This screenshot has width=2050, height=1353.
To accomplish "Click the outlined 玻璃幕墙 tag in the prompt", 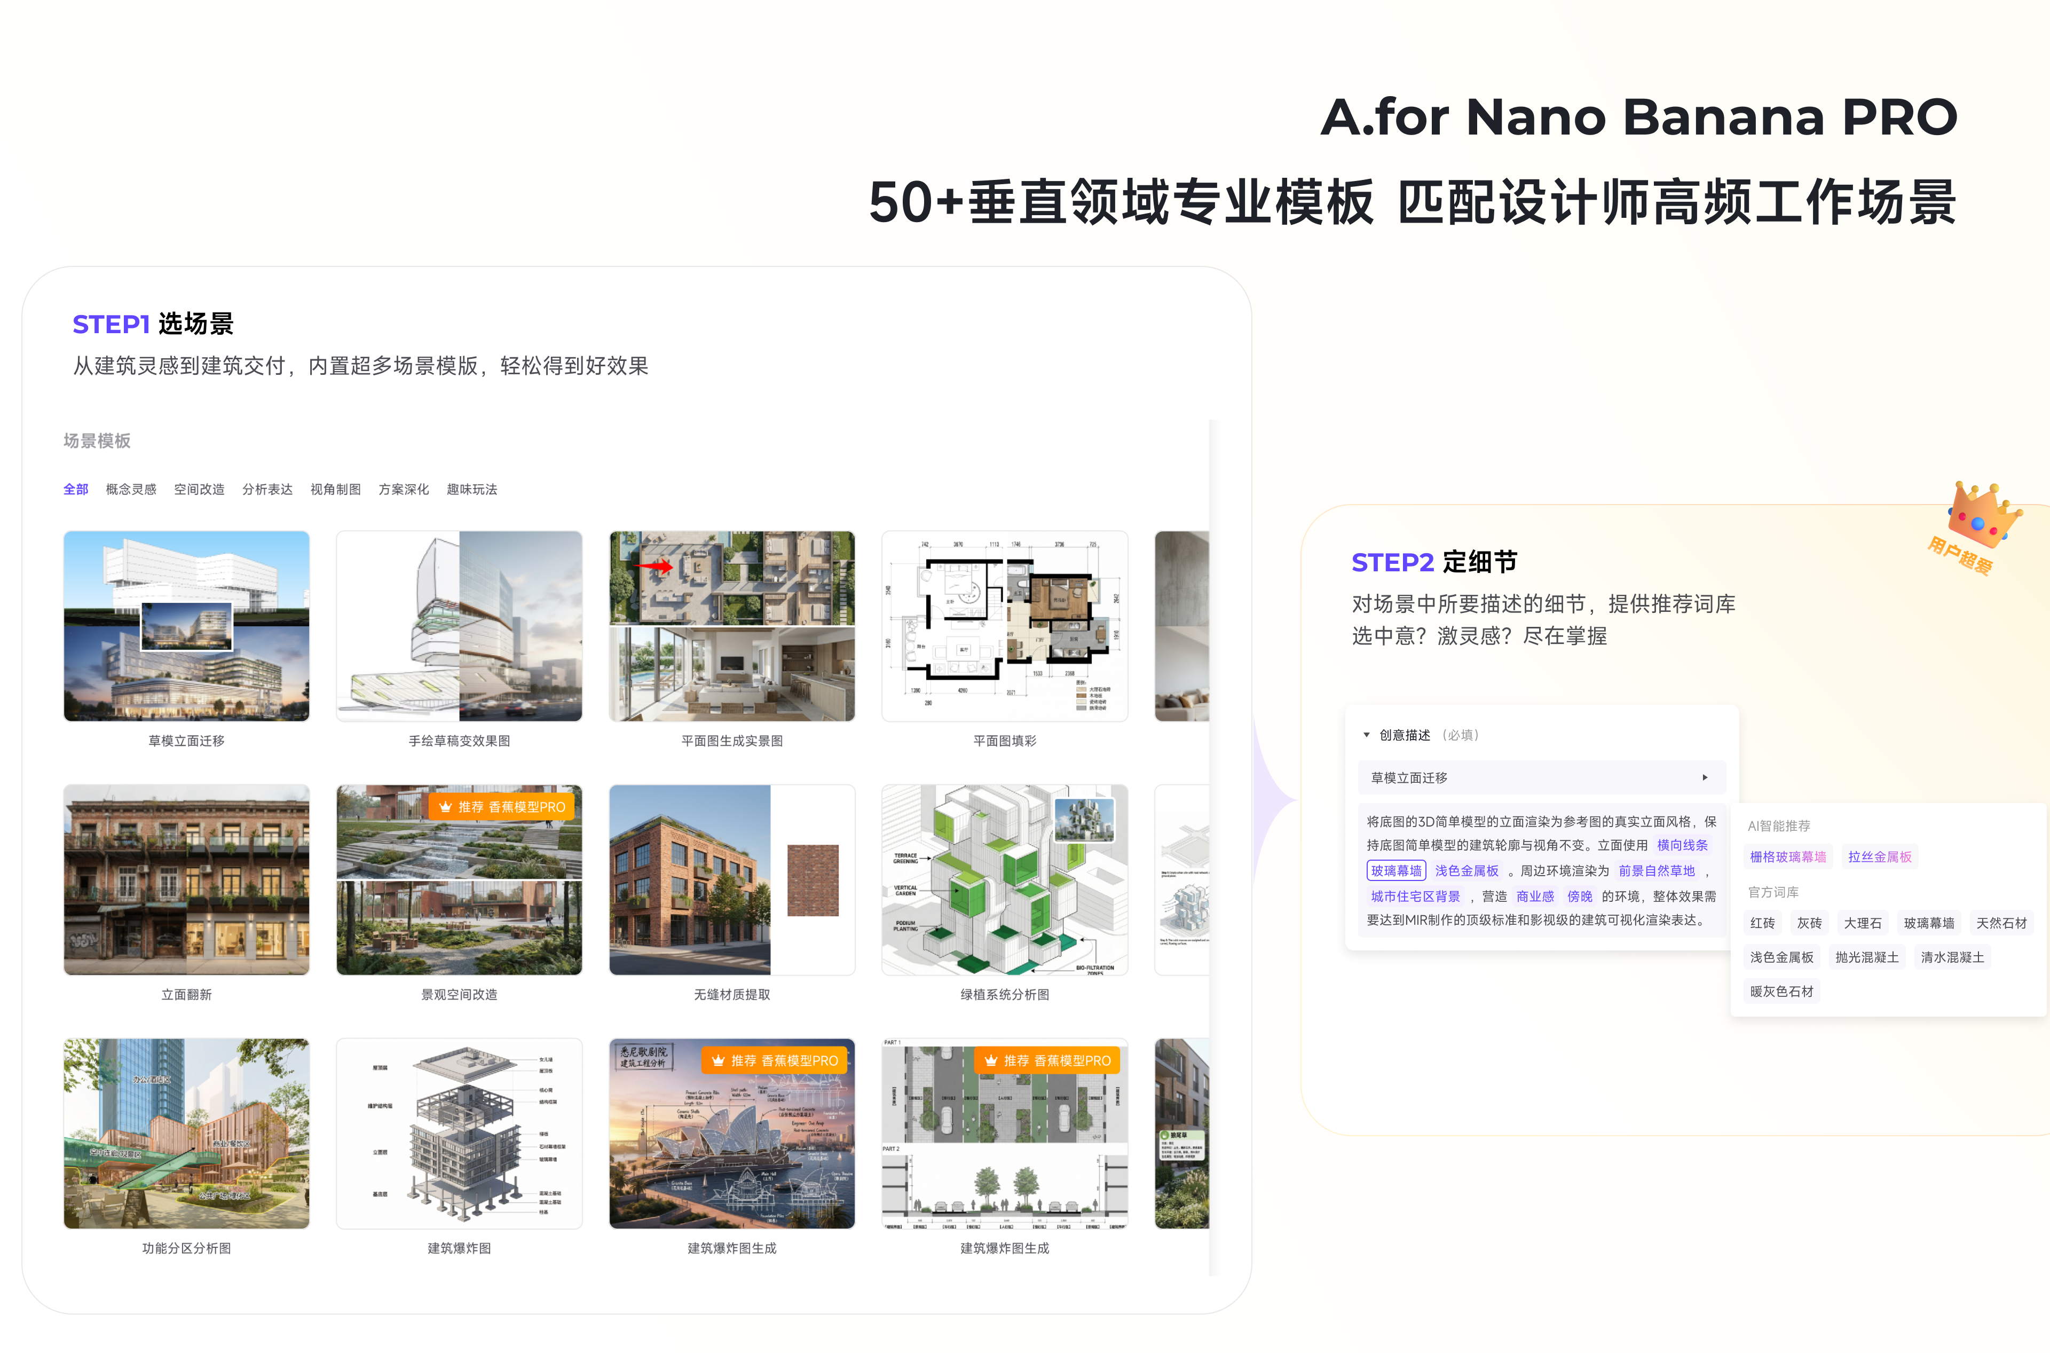I will point(1396,871).
